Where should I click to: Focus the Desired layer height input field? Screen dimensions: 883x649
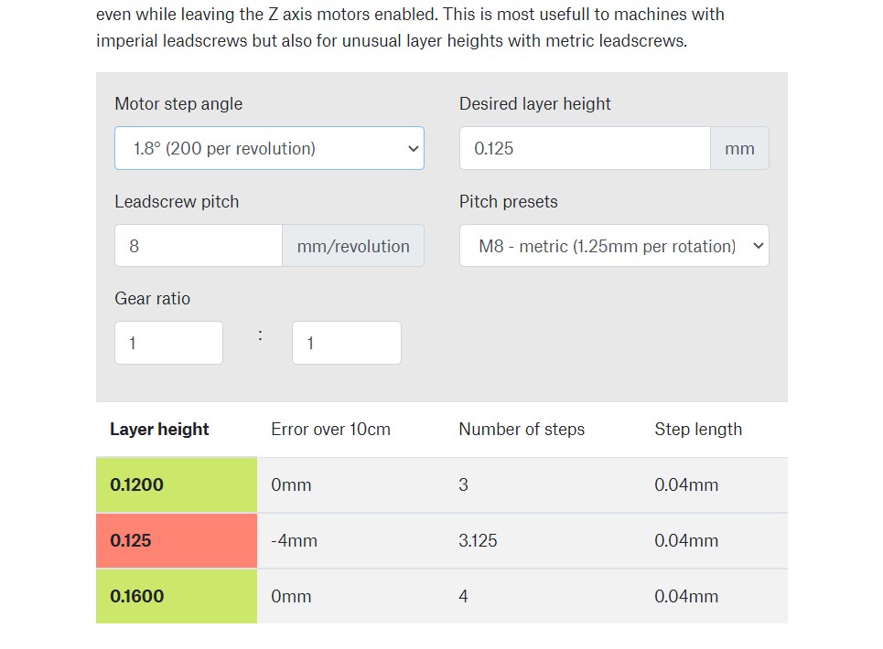[585, 148]
